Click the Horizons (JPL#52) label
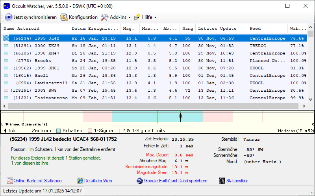The width and height of the screenshot is (315, 196). (x=296, y=131)
